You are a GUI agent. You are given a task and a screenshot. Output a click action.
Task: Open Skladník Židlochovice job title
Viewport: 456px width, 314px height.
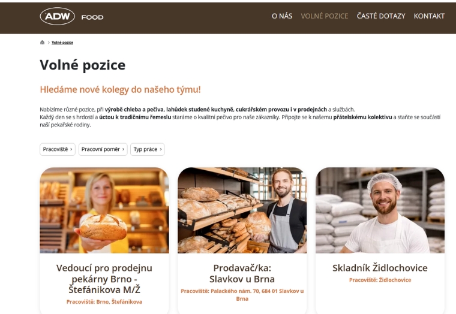tap(380, 268)
